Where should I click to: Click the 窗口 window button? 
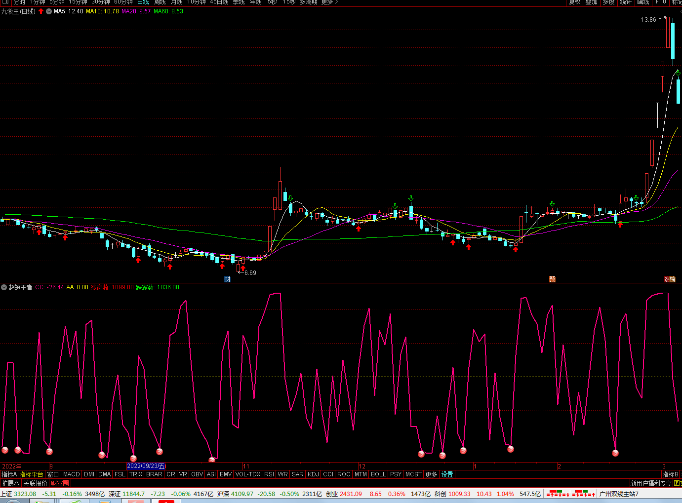tap(53, 474)
